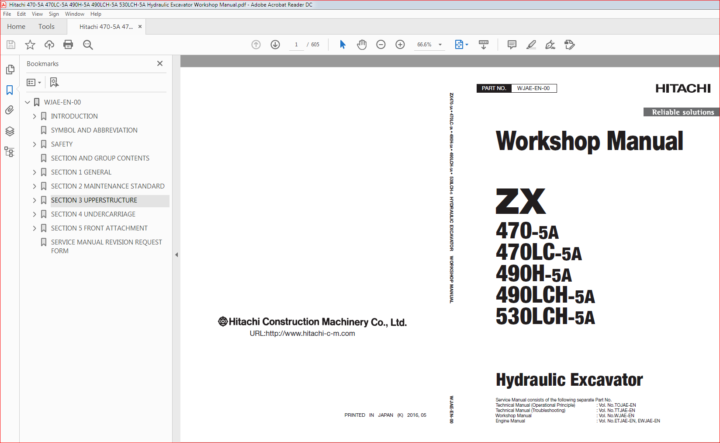Screen dimensions: 720x443
Task: Click the share/send file icon
Action: [570, 45]
